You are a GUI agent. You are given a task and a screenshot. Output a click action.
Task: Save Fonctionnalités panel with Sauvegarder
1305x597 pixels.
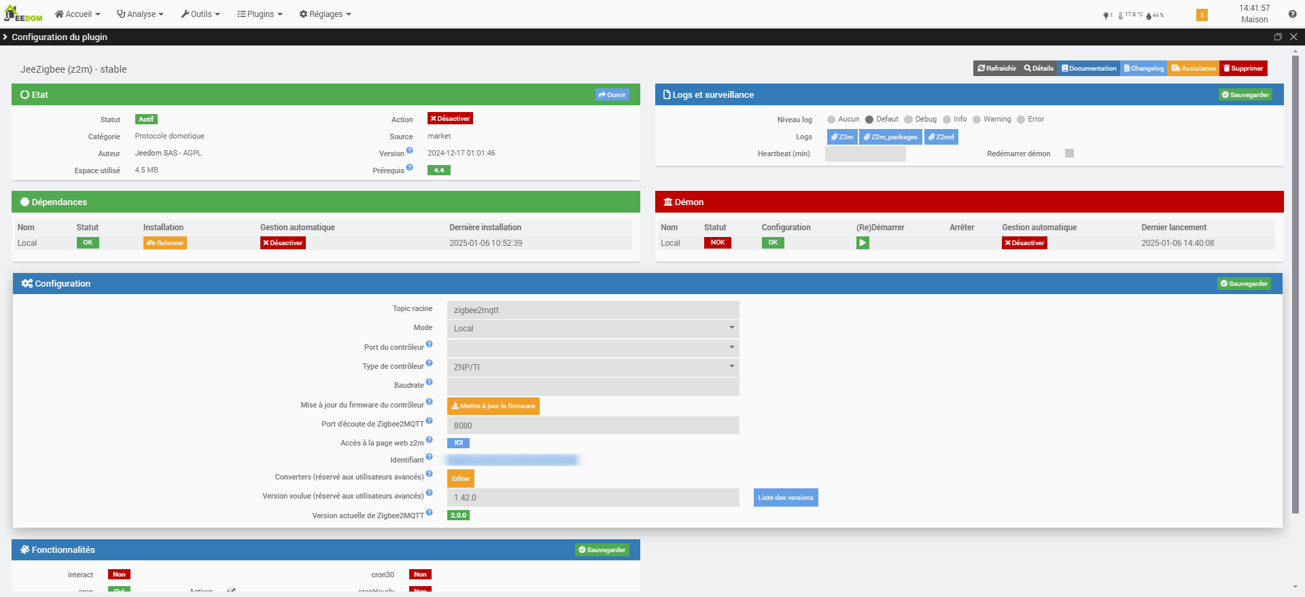602,549
